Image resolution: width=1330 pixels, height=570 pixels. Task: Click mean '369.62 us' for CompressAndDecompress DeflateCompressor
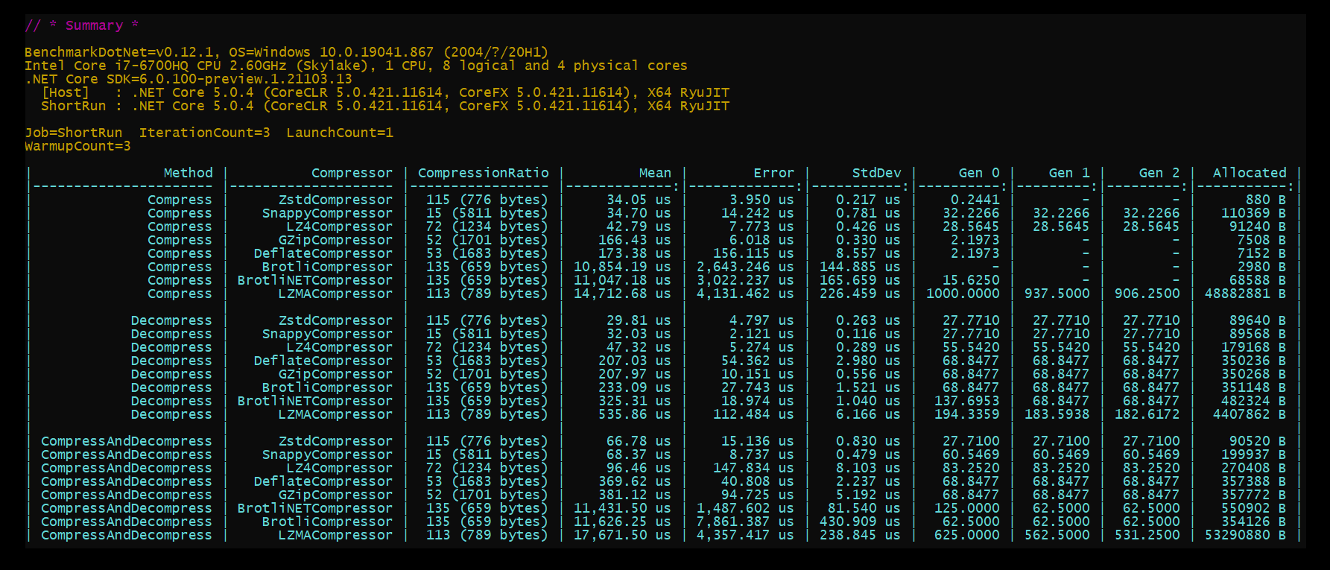(x=635, y=481)
